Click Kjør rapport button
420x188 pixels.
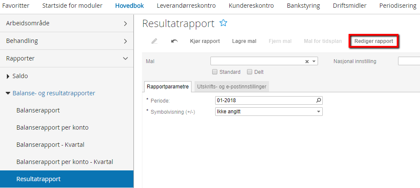coord(205,41)
